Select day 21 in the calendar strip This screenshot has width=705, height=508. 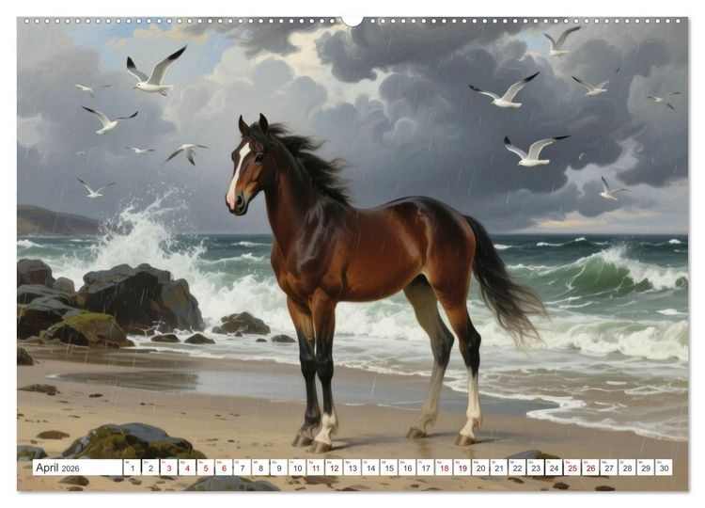pyautogui.click(x=499, y=467)
